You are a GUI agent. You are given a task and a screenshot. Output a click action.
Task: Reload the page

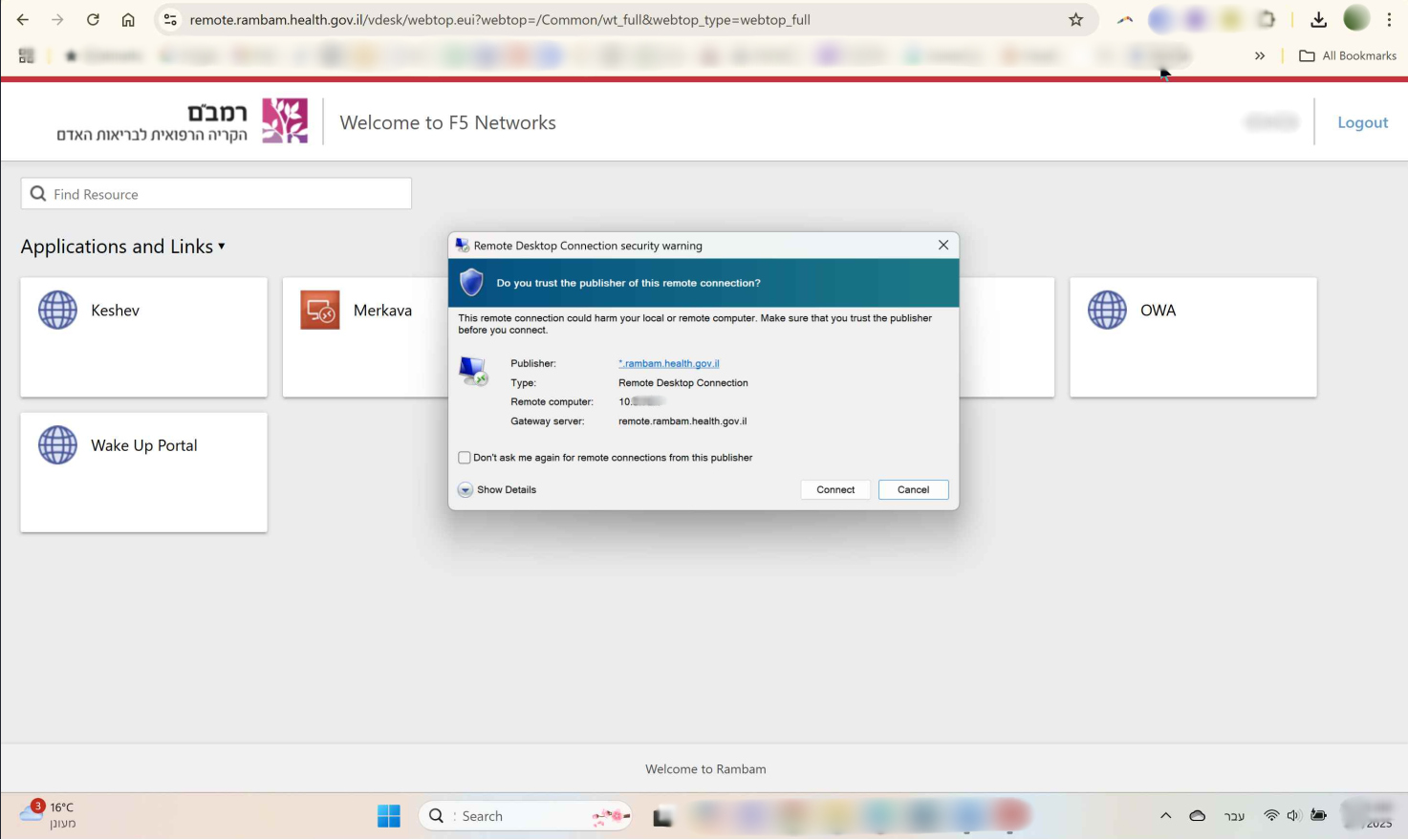93,19
